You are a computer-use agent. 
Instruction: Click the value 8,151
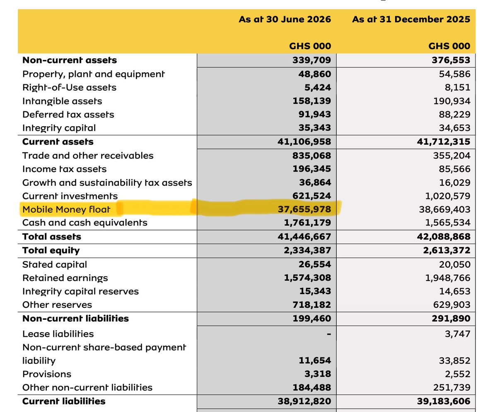[458, 88]
